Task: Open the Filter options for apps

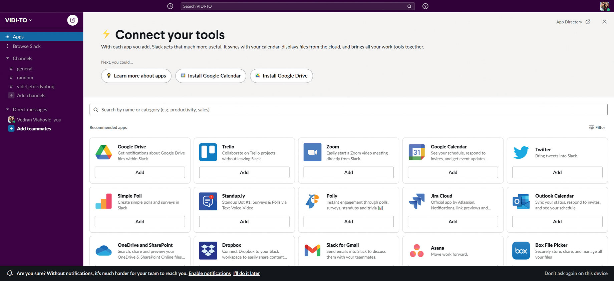Action: click(597, 127)
